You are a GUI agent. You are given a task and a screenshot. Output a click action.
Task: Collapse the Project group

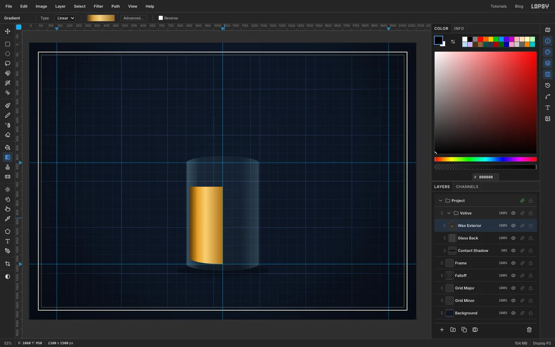[441, 201]
